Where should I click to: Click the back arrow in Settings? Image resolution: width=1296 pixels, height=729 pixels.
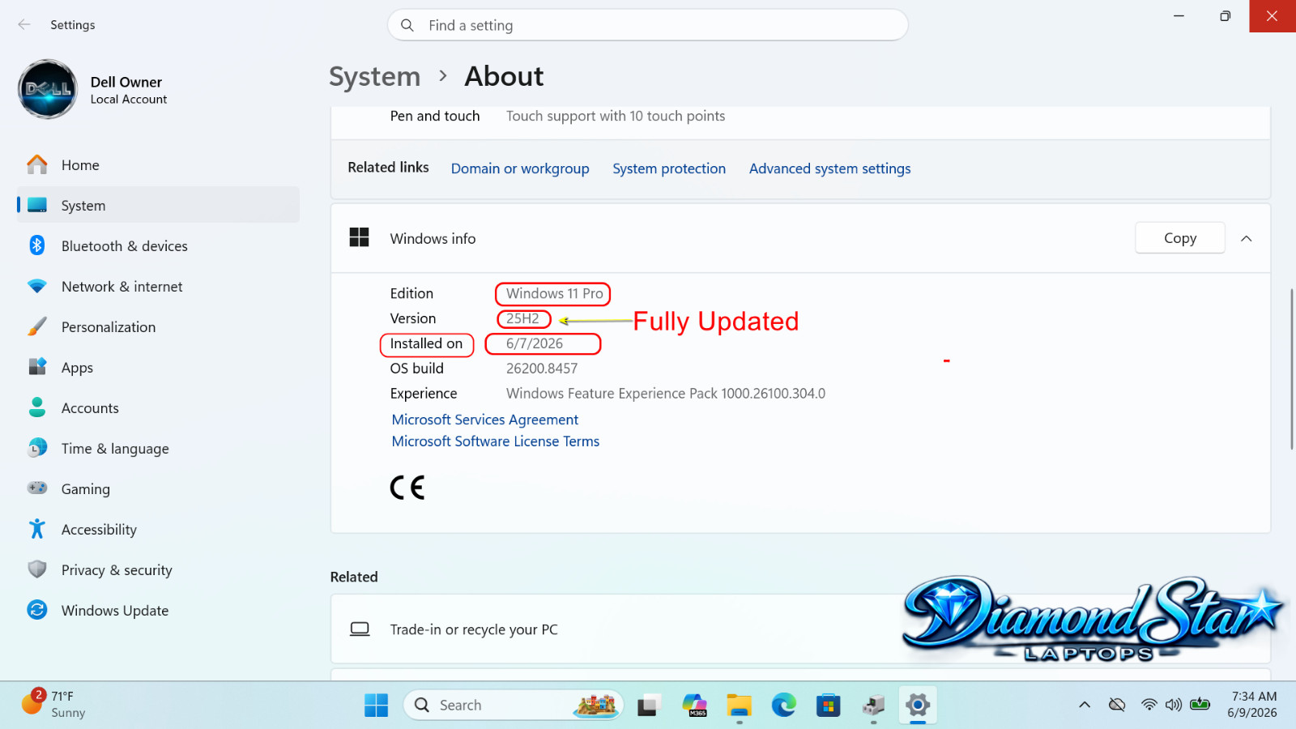click(x=24, y=24)
